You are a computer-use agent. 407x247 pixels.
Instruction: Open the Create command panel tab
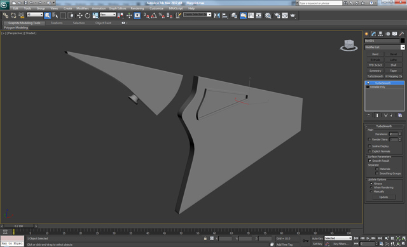click(366, 34)
